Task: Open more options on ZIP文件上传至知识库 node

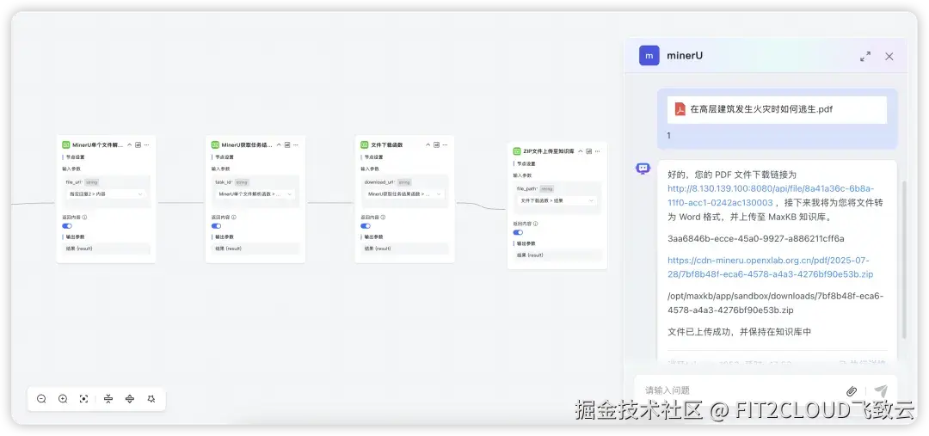Action: 597,151
